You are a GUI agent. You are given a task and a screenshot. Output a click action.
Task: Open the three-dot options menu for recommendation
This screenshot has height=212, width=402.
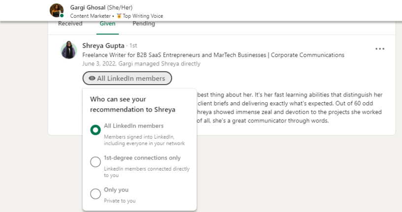(x=380, y=49)
